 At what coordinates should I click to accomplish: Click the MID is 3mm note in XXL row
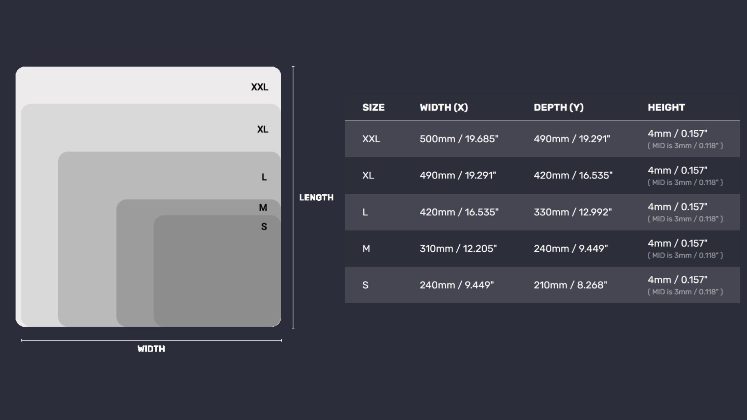pos(685,146)
